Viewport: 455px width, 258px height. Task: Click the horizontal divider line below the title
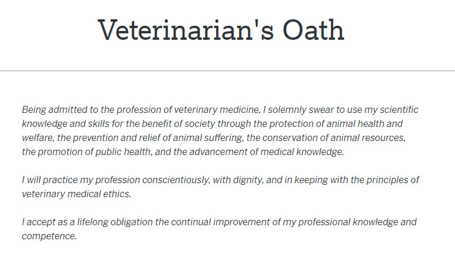click(x=227, y=70)
